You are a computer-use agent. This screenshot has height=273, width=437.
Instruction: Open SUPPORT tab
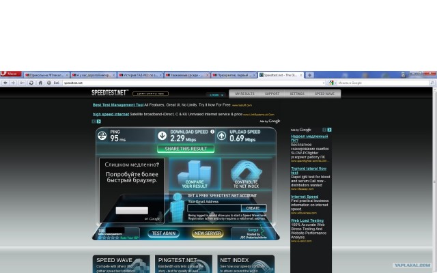click(x=272, y=94)
